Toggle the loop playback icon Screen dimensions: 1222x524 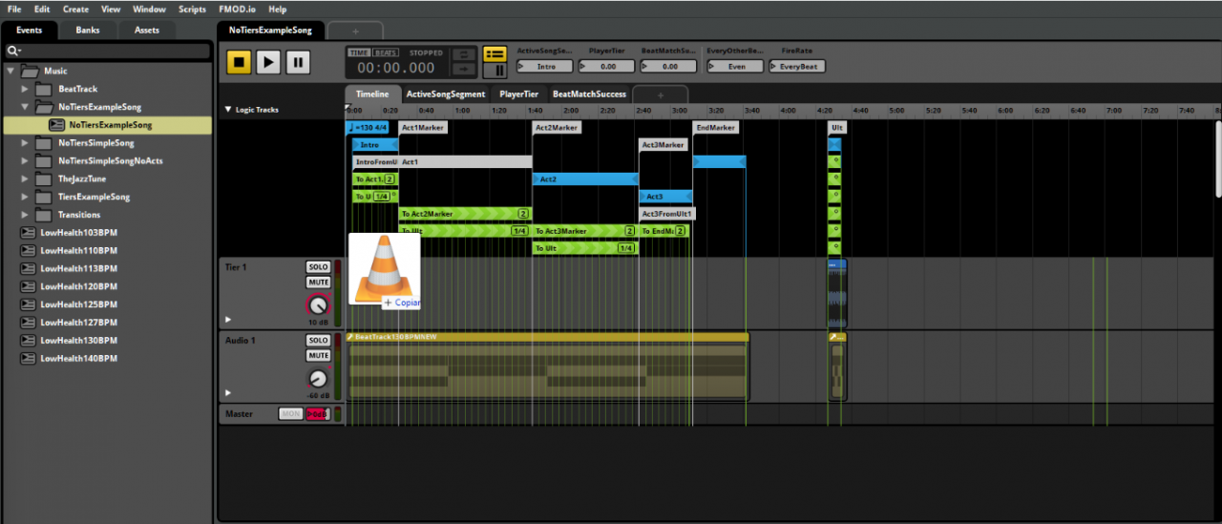(463, 54)
